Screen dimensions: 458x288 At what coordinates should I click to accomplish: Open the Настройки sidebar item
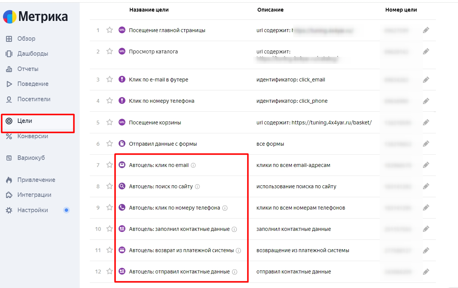[33, 210]
